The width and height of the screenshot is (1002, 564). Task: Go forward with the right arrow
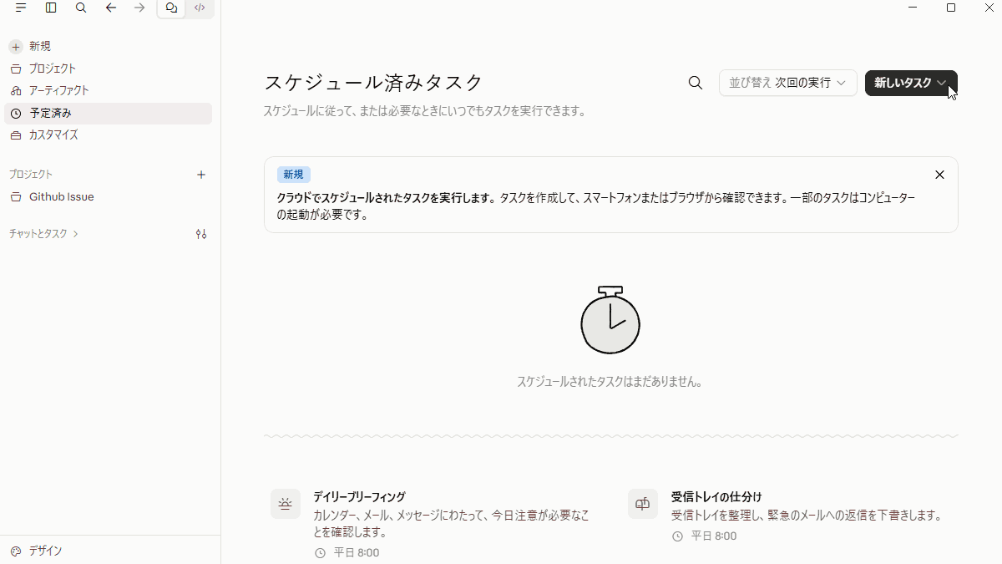(x=140, y=8)
